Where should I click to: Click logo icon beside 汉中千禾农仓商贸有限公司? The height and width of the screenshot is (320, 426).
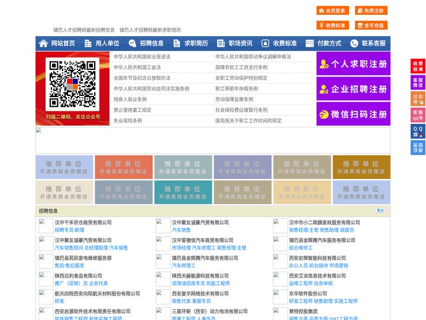coord(46,226)
